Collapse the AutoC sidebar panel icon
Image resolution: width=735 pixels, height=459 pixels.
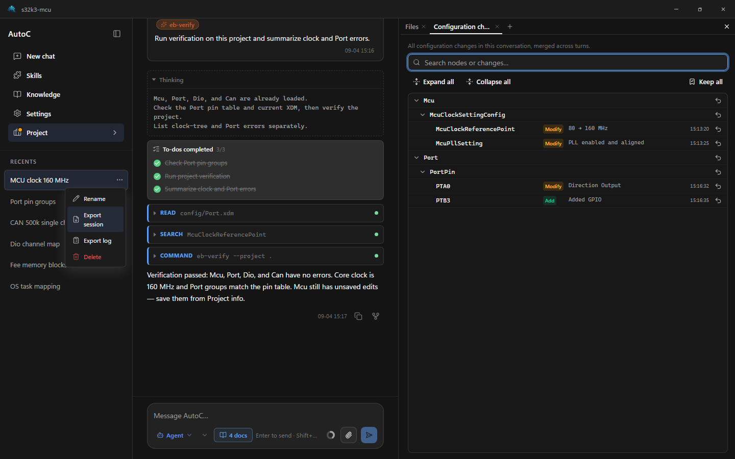pos(117,34)
